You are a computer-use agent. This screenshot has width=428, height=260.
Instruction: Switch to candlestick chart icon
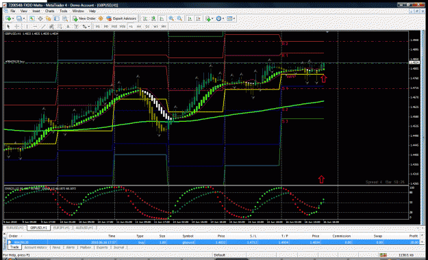(153, 18)
